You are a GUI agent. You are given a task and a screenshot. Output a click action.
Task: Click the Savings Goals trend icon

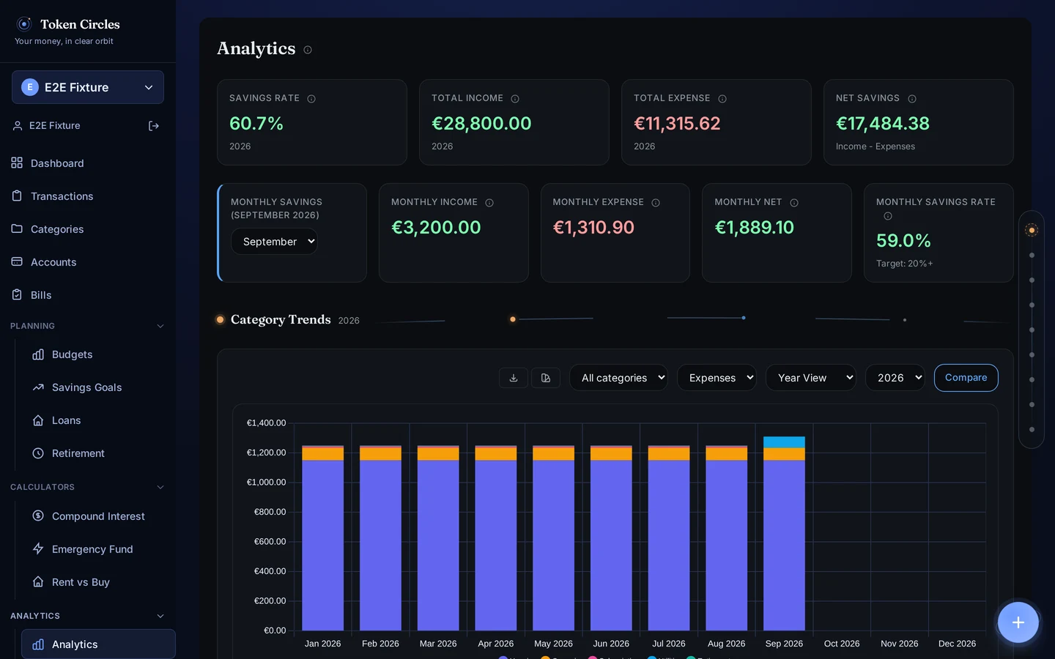click(38, 387)
